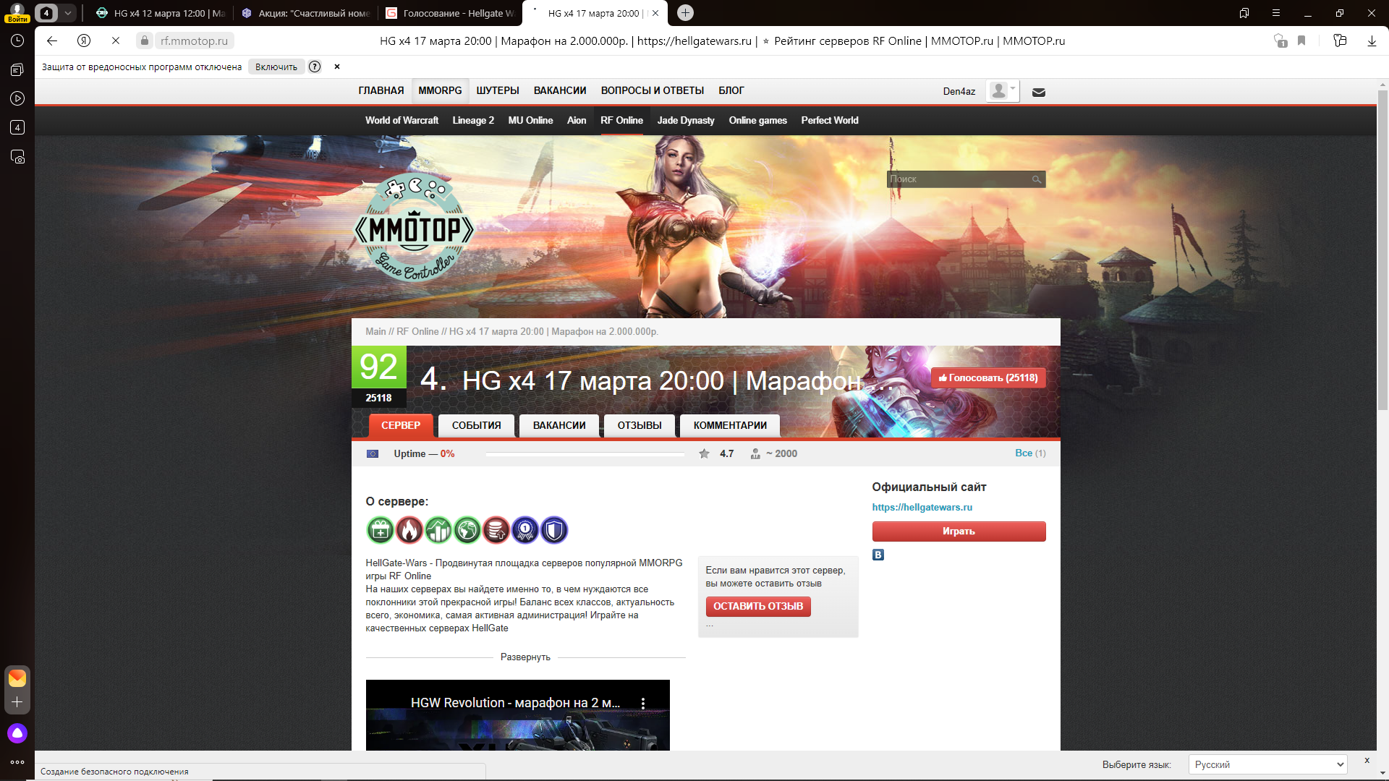
Task: Click the coins stack server feature badge
Action: tap(496, 531)
